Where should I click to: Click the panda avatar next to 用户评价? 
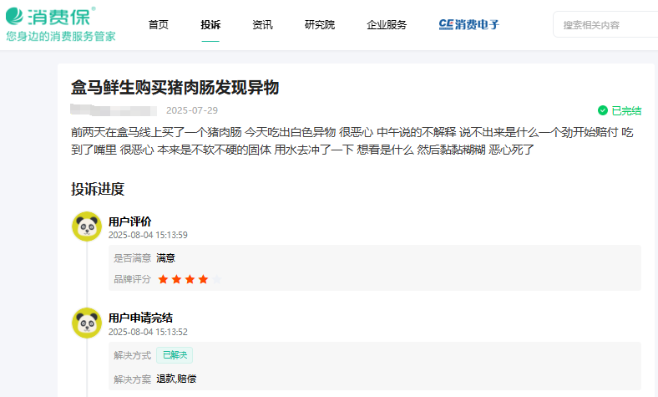coord(87,226)
